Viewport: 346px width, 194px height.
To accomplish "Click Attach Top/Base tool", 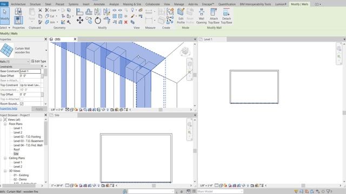I will click(x=214, y=16).
